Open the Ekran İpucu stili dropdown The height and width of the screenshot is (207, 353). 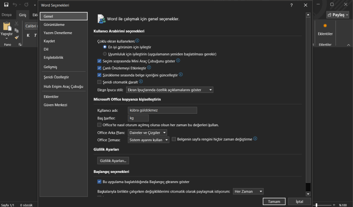click(x=170, y=90)
